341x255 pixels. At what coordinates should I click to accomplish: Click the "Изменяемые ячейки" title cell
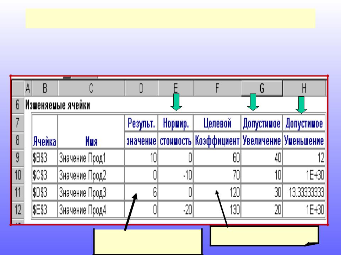[58, 106]
